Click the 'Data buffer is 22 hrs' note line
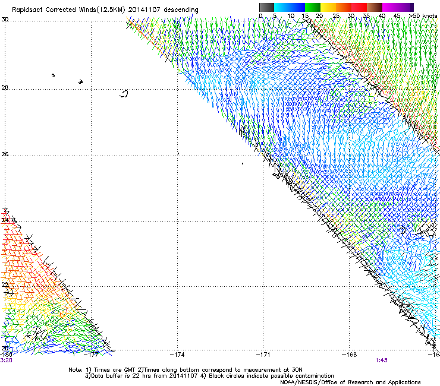 (x=209, y=376)
